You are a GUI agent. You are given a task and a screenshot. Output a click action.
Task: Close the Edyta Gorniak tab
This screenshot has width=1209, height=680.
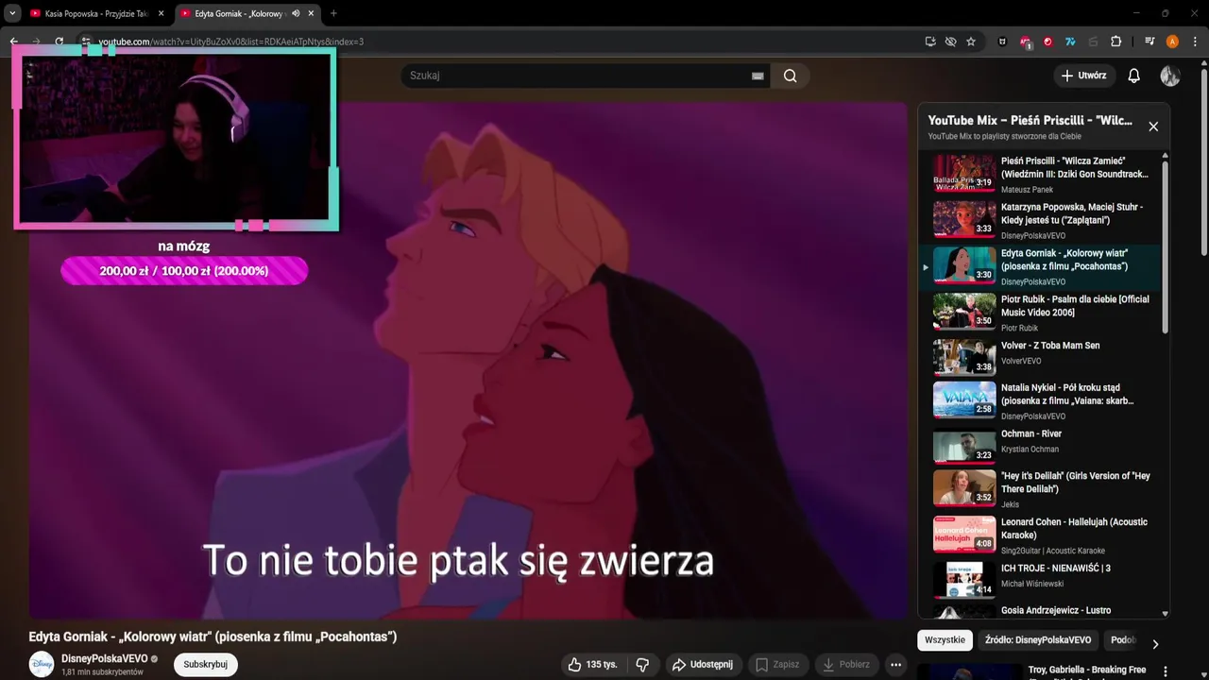312,13
